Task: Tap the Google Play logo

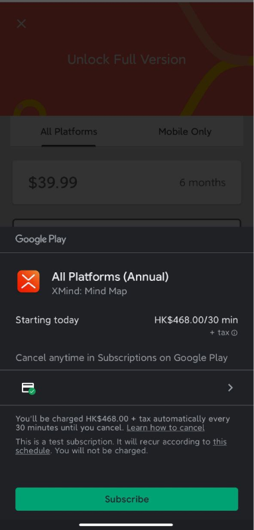Action: (x=40, y=239)
